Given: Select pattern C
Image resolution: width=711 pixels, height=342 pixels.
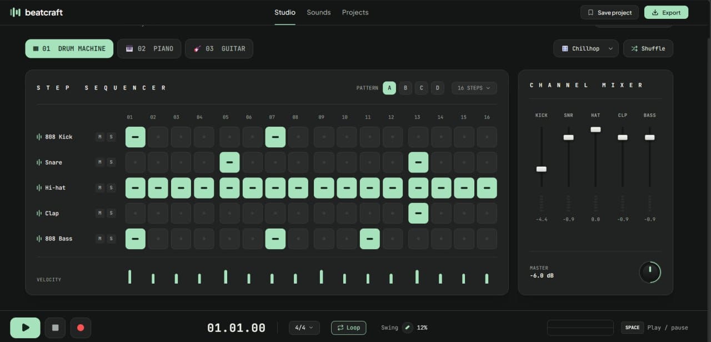Looking at the screenshot, I should [x=422, y=88].
